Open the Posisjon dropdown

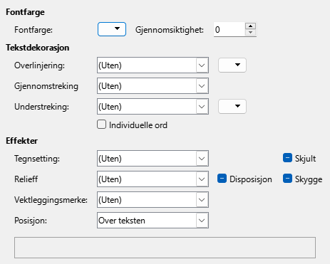pyautogui.click(x=153, y=221)
